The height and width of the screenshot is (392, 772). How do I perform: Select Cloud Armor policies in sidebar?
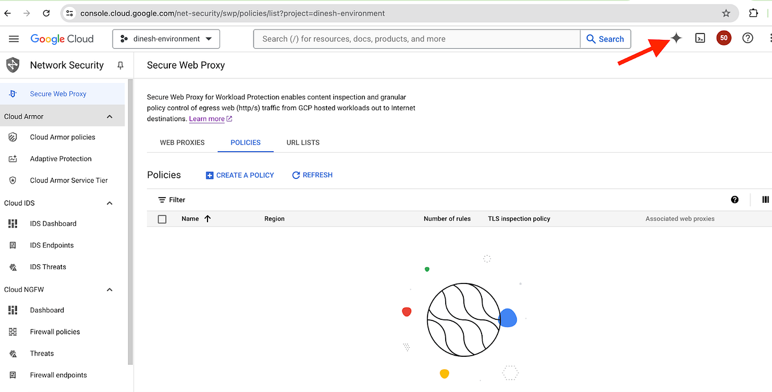tap(63, 137)
